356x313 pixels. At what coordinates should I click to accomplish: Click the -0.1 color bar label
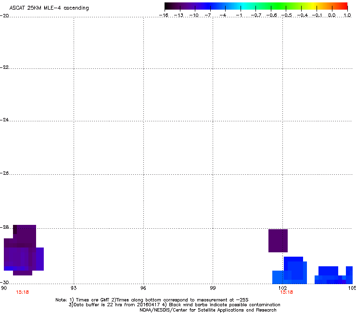(x=317, y=15)
